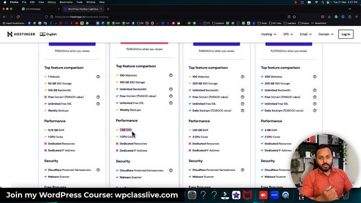Open Zoom app in the dock
Image resolution: width=361 pixels, height=203 pixels.
point(275,195)
